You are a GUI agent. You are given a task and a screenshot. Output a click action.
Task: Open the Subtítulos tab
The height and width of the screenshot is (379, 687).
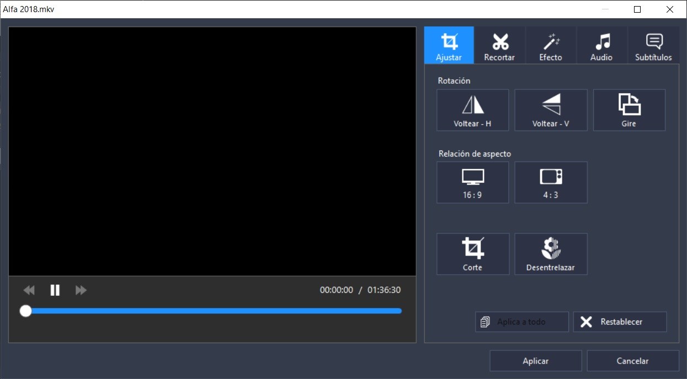click(653, 45)
